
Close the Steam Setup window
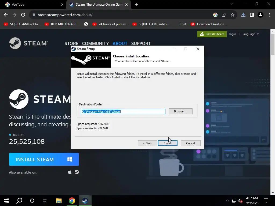tap(198, 49)
